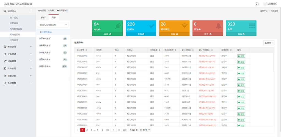Open the 50 条/页 page size dropdown
Image resolution: width=281 pixels, height=137 pixels.
click(x=145, y=130)
